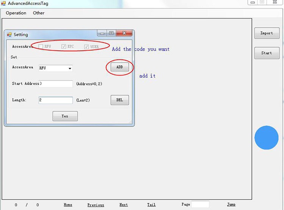Click the Import button
Image resolution: width=284 pixels, height=210 pixels.
[267, 33]
